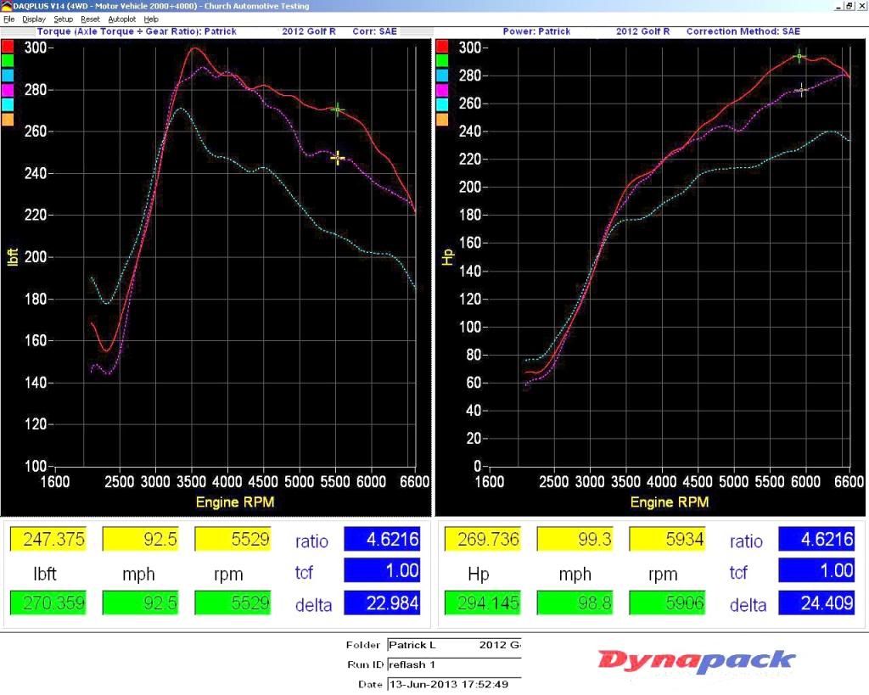Click ratio field in power panel

816,539
